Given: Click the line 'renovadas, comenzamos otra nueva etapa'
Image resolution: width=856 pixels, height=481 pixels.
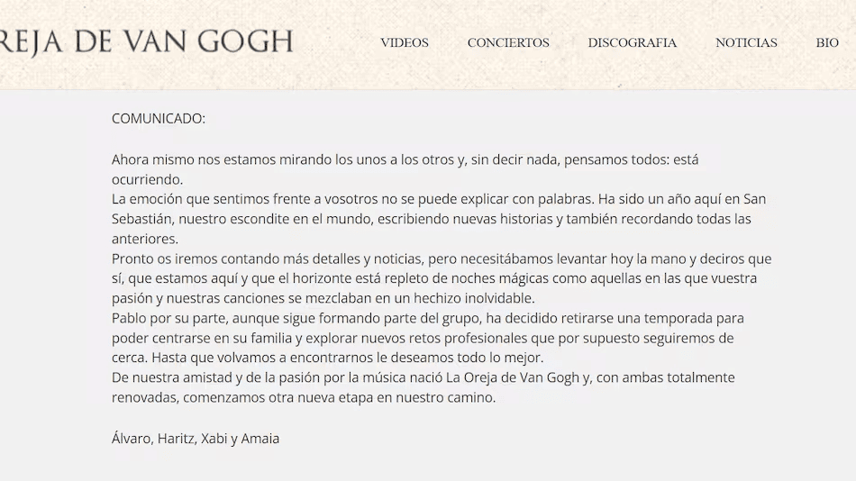Looking at the screenshot, I should [304, 397].
